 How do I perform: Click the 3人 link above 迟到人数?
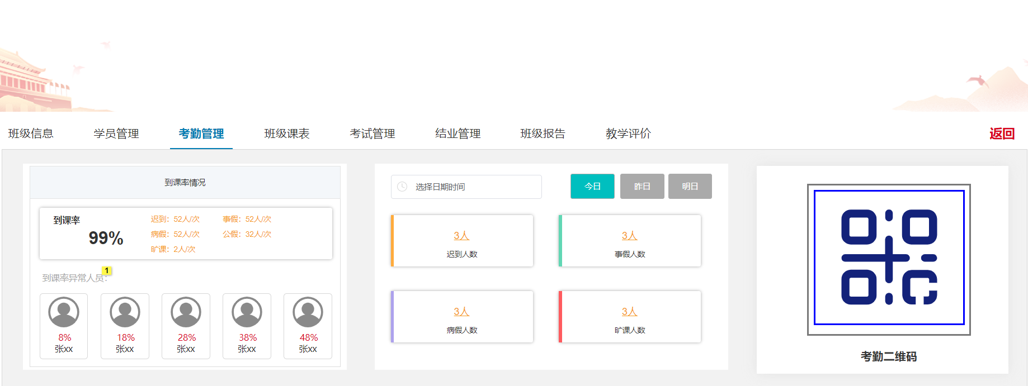(461, 236)
